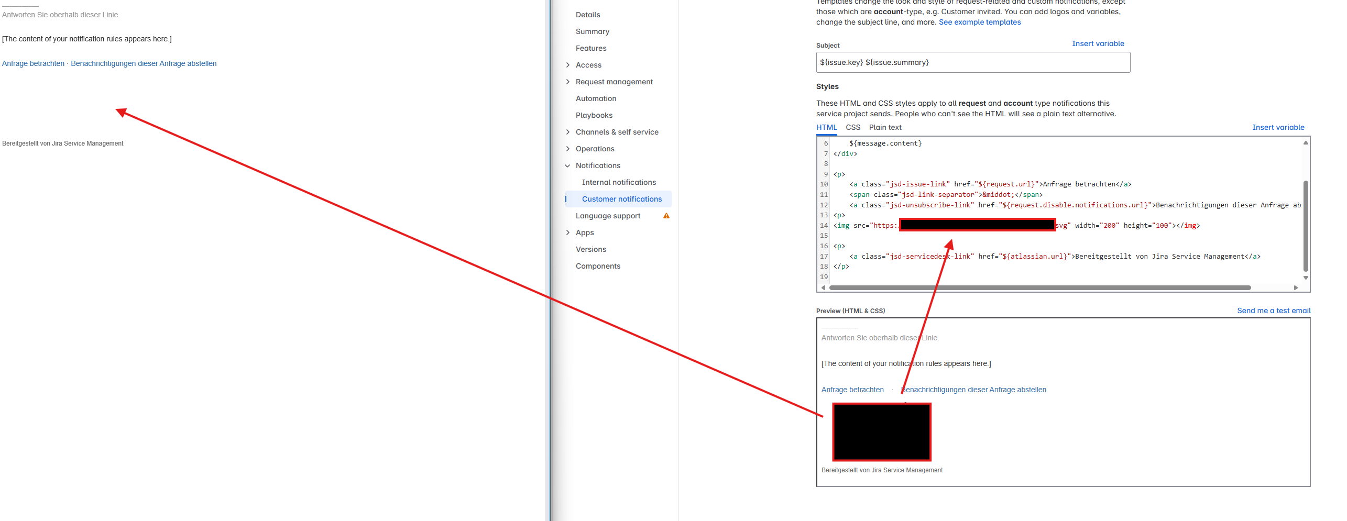Open Components in sidebar
The image size is (1347, 521).
coord(598,266)
